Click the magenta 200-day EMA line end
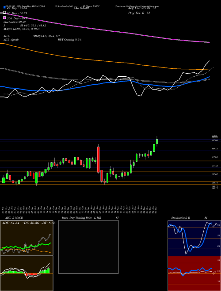 [x=209, y=42]
